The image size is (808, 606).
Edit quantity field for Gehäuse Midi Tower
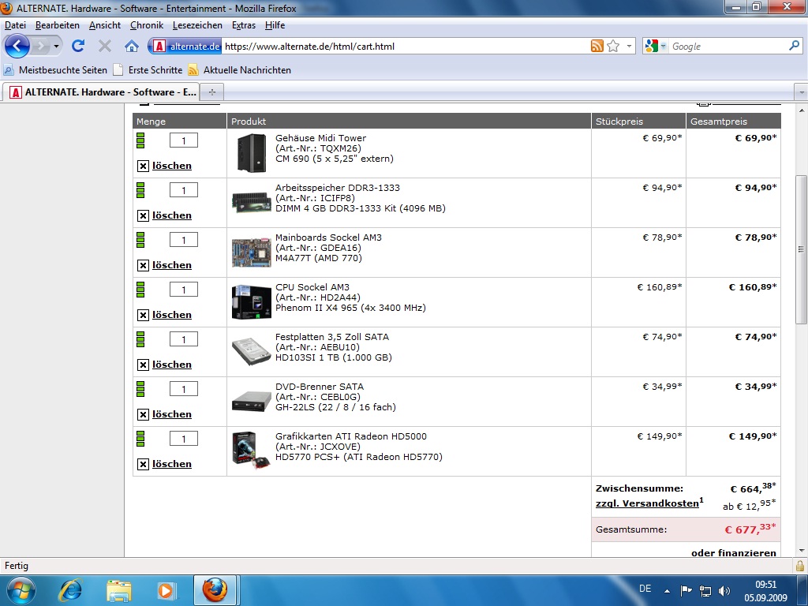[x=184, y=140]
